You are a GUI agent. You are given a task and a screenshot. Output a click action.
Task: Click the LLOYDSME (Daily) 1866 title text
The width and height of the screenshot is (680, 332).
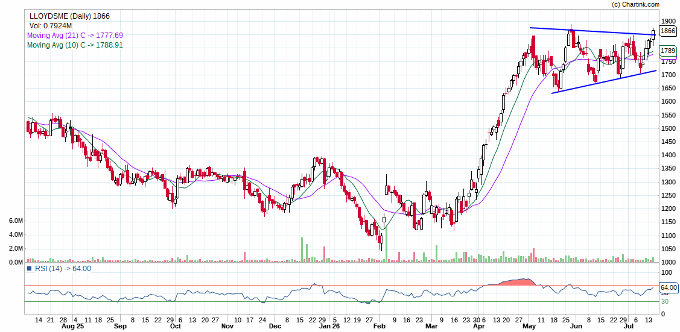pos(69,16)
